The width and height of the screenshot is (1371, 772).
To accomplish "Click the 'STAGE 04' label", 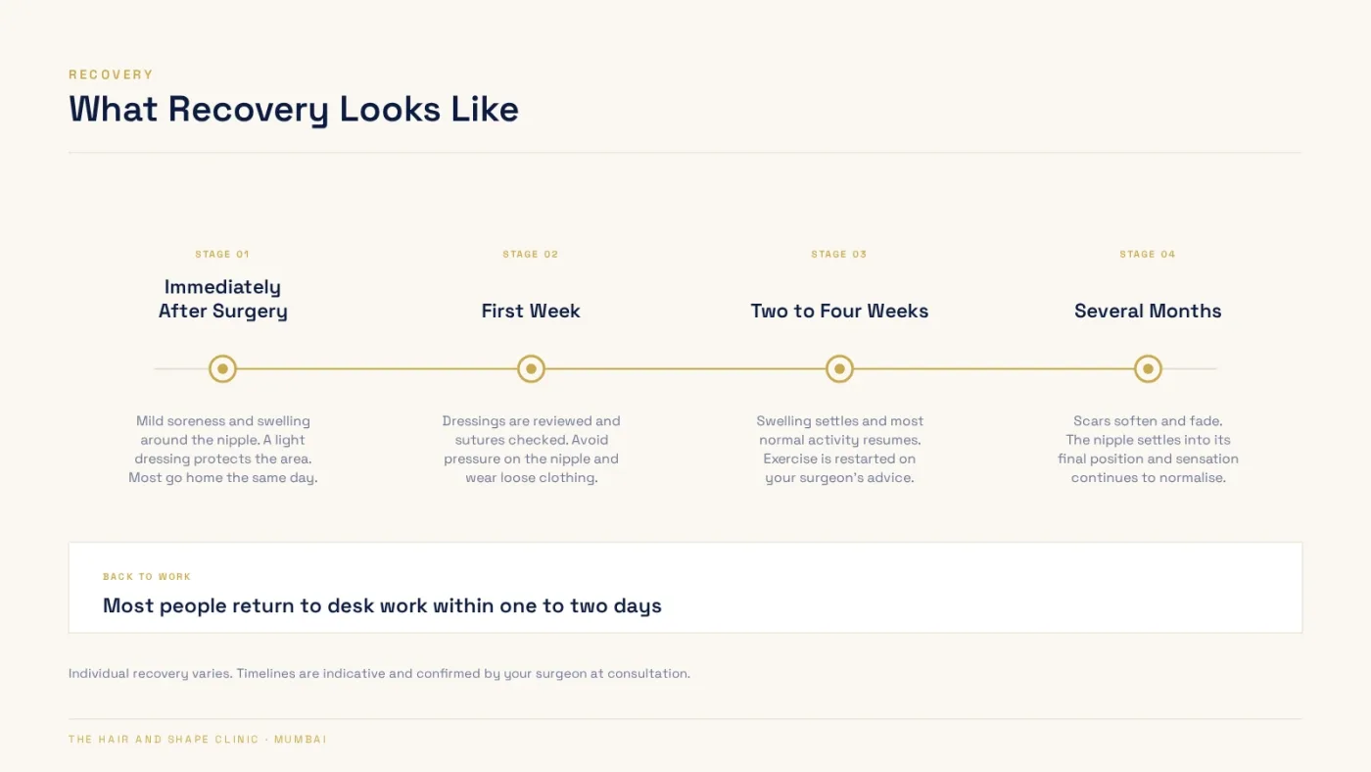I will click(x=1148, y=254).
